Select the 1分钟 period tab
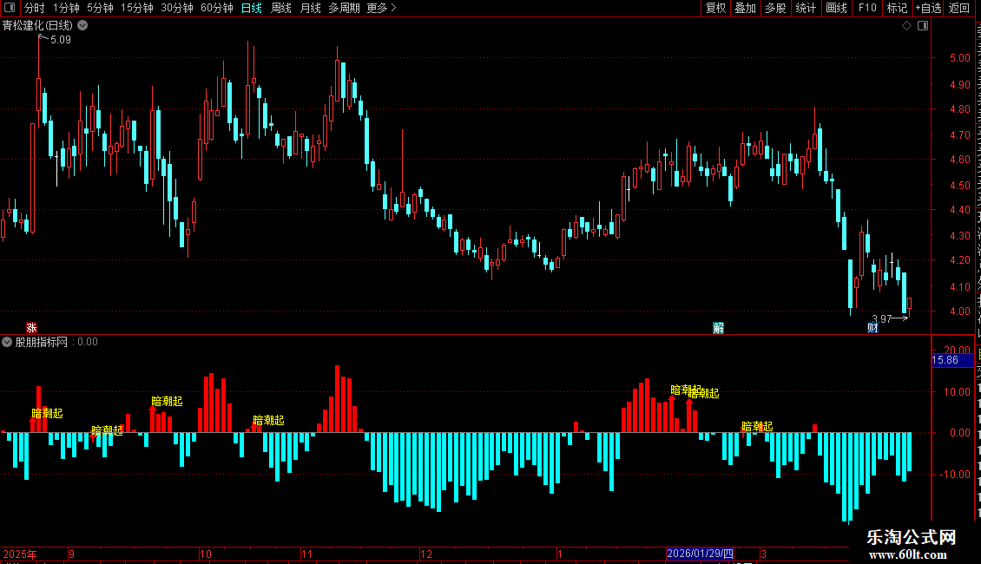This screenshot has height=564, width=981. pos(66,8)
